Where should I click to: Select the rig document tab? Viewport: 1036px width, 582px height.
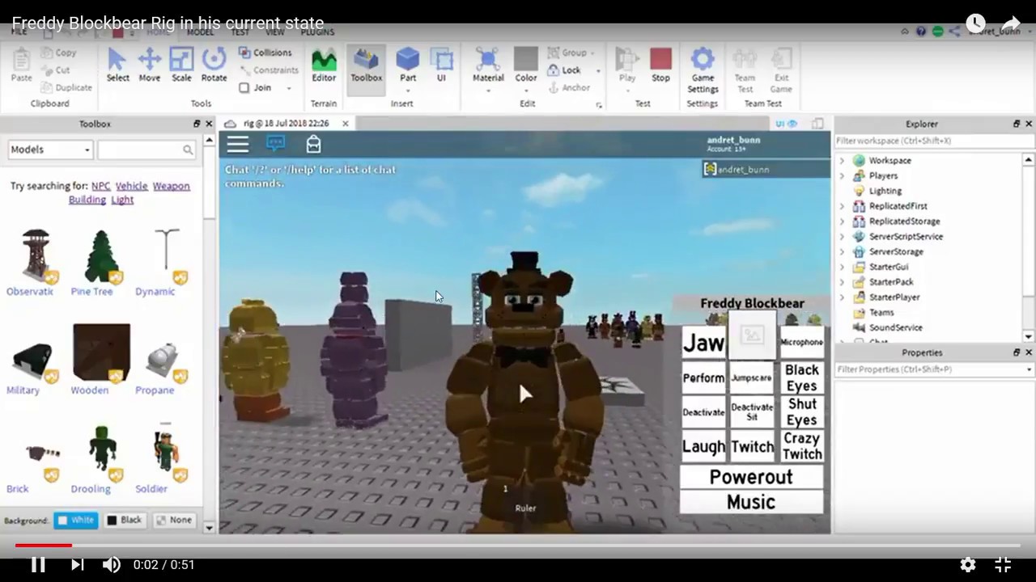[x=287, y=124]
